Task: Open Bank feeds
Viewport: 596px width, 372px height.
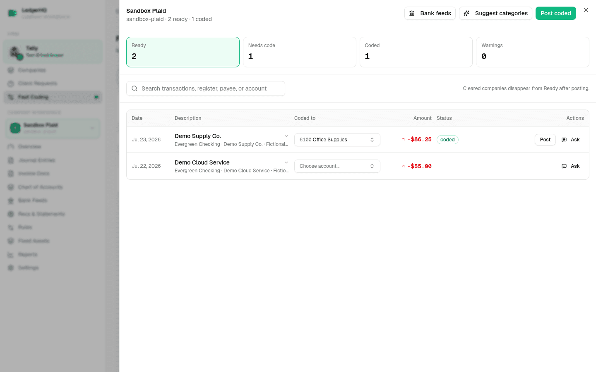Action: click(x=430, y=13)
